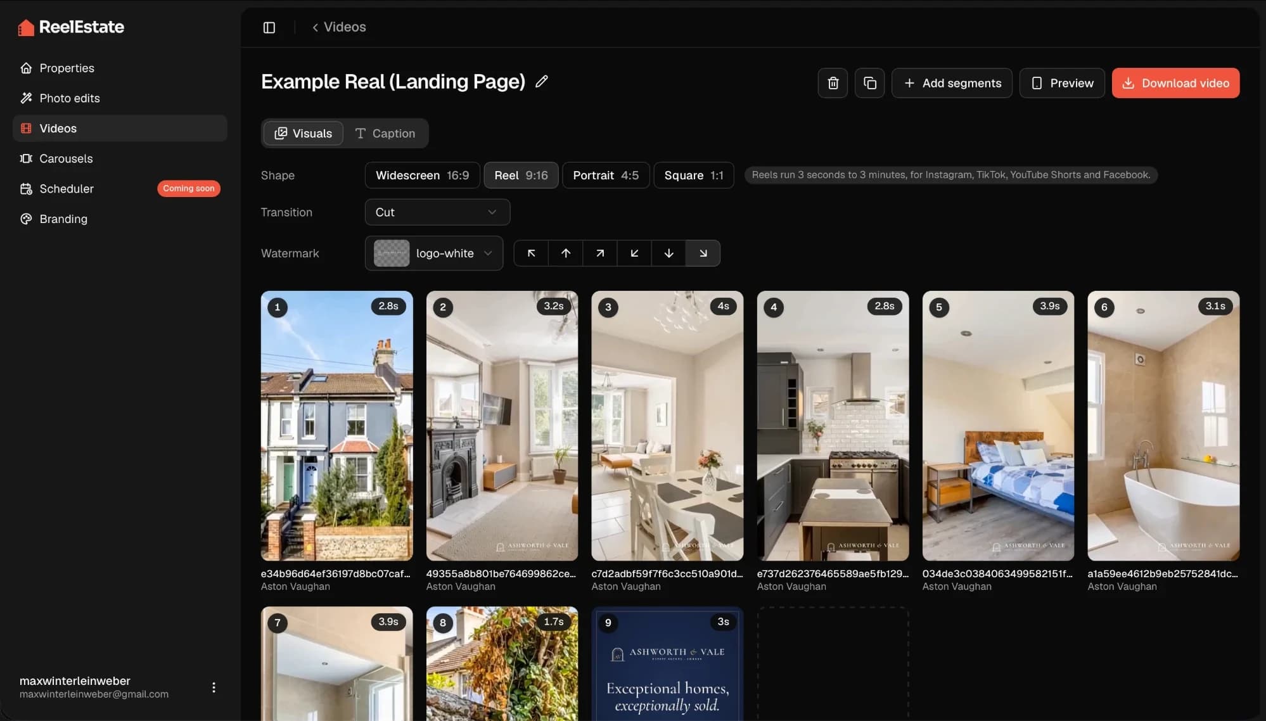Select segment 3 dining room thumbnail

point(667,426)
